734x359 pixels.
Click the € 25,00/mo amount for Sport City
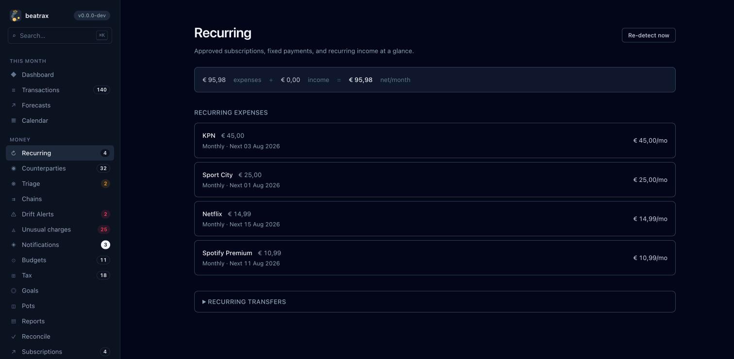pyautogui.click(x=650, y=179)
